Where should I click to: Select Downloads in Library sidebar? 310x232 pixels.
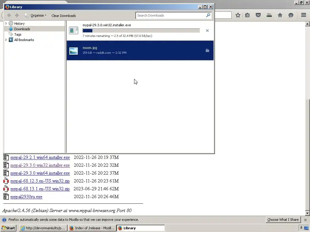tap(22, 29)
